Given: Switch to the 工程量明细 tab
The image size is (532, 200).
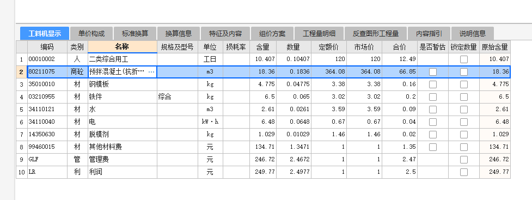Looking at the screenshot, I should 319,34.
